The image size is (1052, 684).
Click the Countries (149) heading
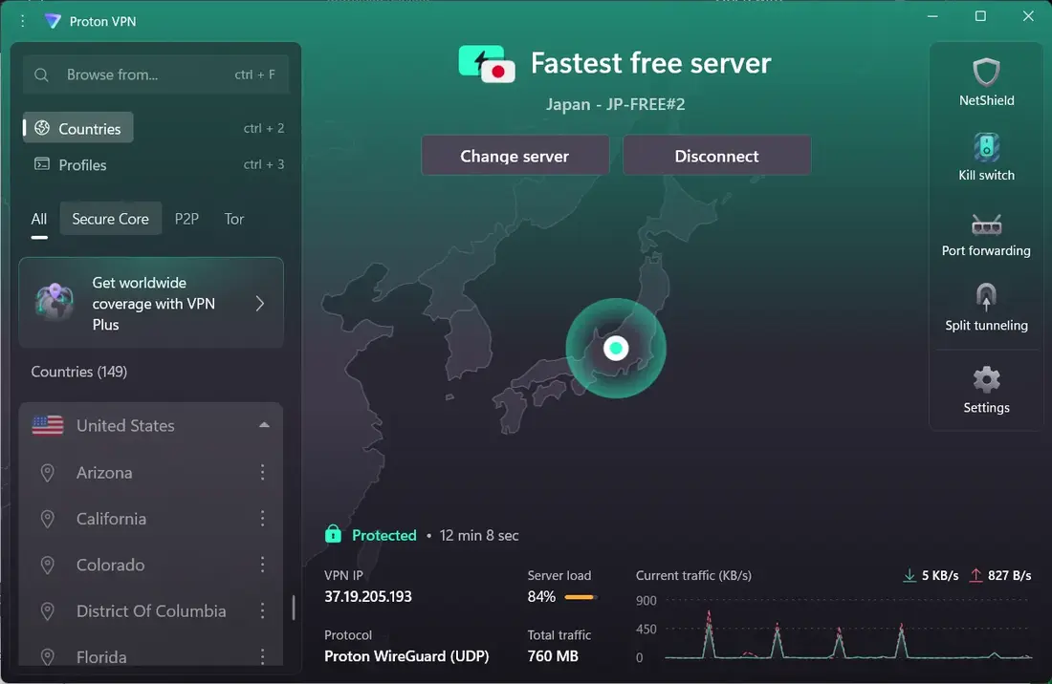coord(79,372)
